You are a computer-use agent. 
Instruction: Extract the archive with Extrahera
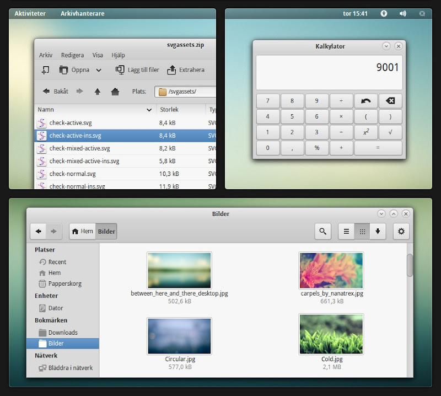coord(186,70)
